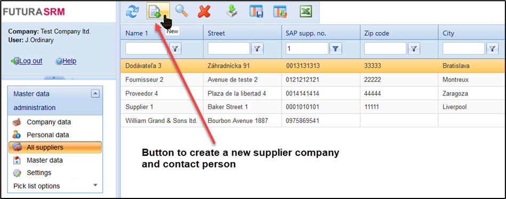
Task: Open the Company data menu item
Action: (49, 122)
